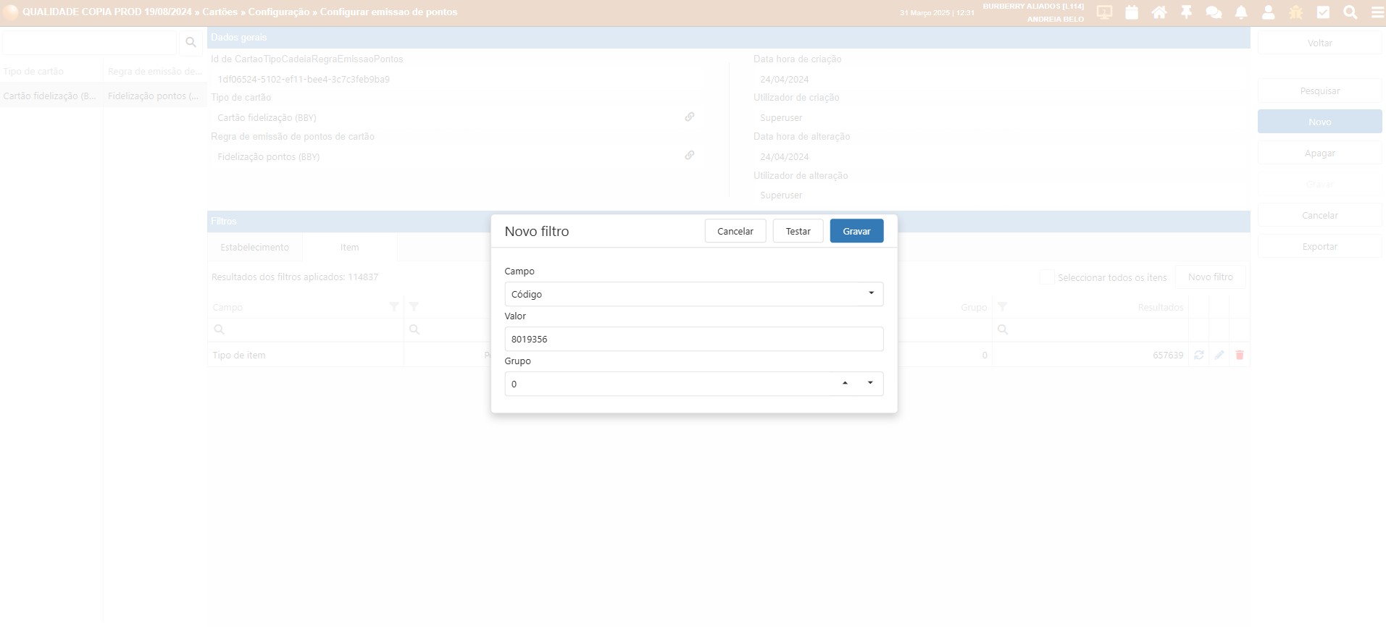
Task: Go to Home via house icon
Action: tap(1159, 12)
